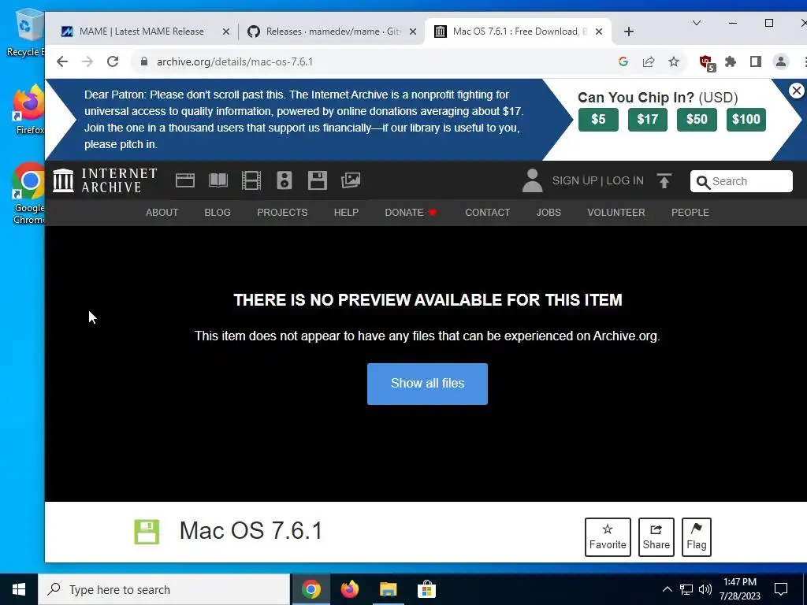807x605 pixels.
Task: Open the notification center icon
Action: pyautogui.click(x=781, y=589)
